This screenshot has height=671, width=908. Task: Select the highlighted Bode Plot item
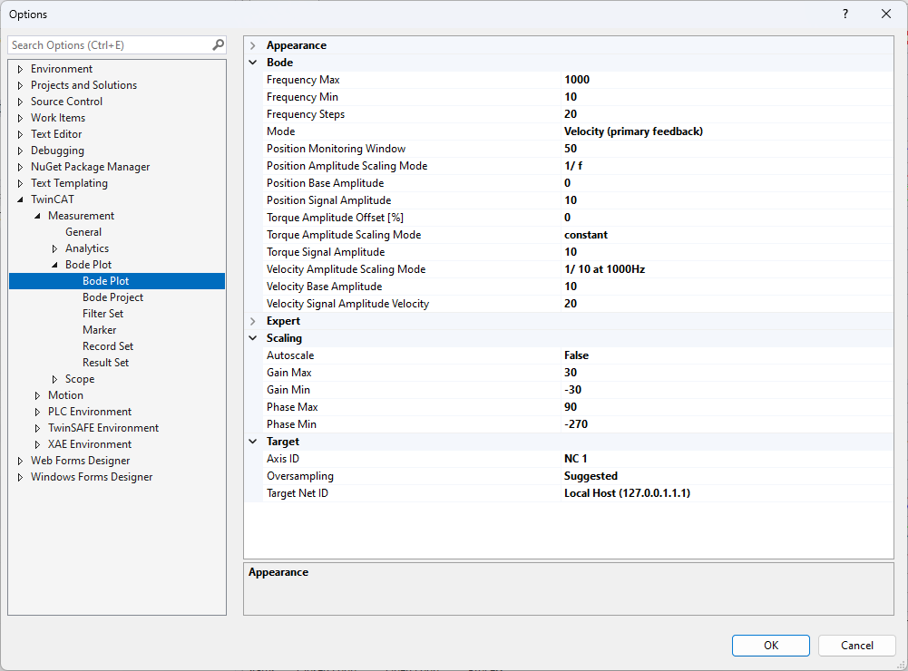point(117,281)
